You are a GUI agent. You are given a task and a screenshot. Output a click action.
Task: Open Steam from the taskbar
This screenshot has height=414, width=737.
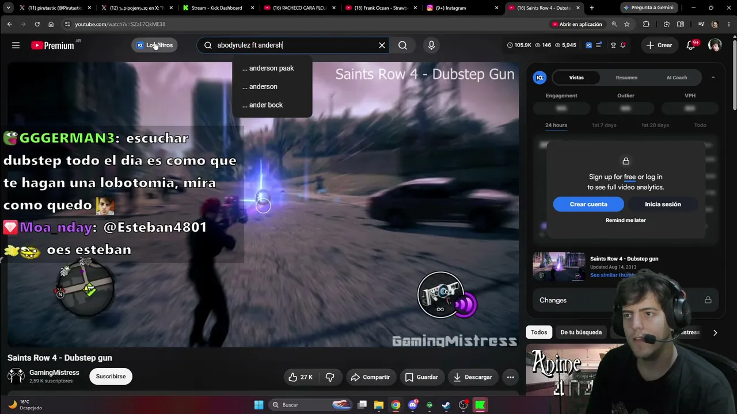click(446, 405)
